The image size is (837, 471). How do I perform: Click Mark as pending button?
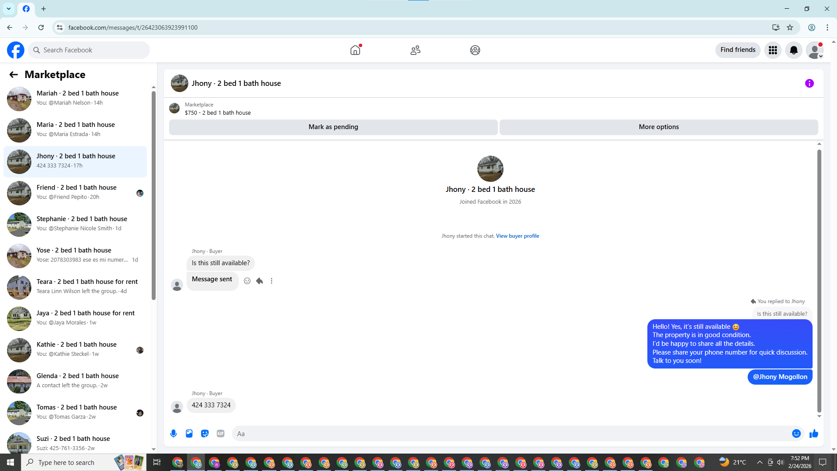(333, 127)
